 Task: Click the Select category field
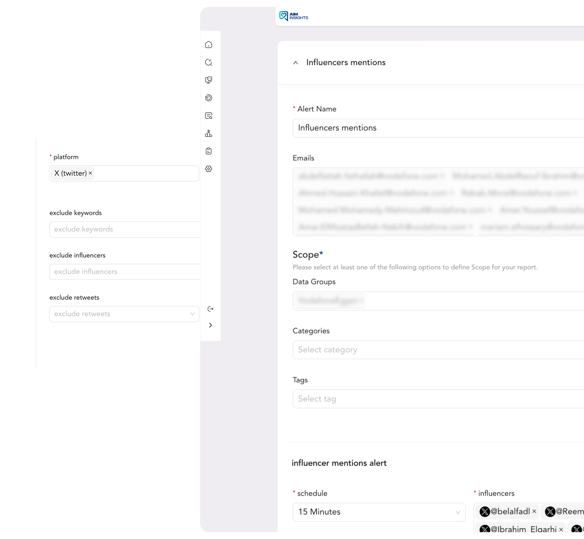point(438,350)
